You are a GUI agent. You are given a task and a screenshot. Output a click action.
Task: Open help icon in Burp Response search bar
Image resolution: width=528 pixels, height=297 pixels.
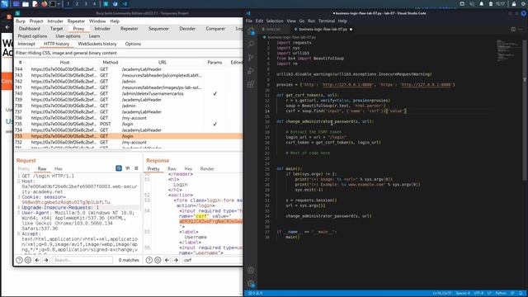[x=148, y=260]
